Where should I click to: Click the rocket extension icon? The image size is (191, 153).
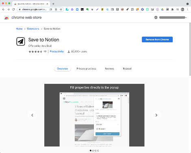[127, 9]
